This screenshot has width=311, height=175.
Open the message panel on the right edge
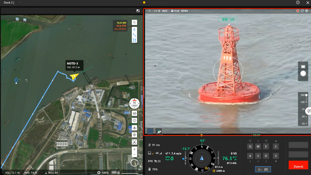[x=309, y=111]
